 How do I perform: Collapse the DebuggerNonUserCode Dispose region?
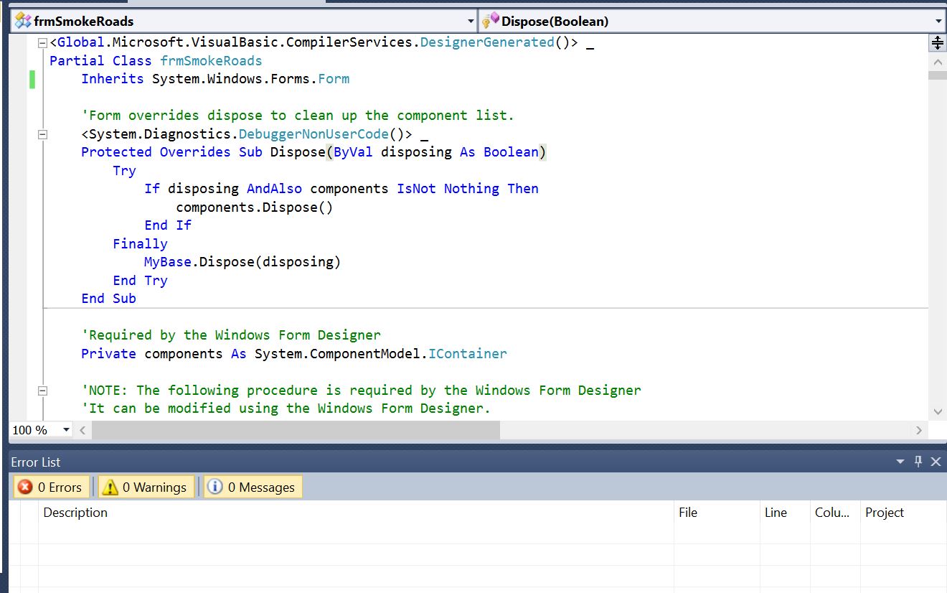(42, 134)
